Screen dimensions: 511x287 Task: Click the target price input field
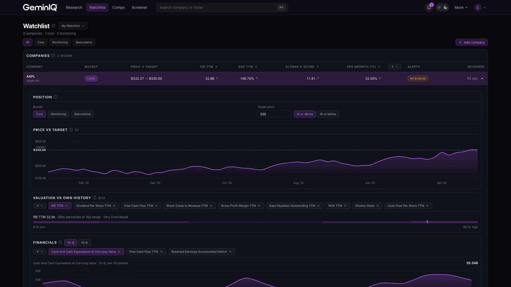(274, 114)
